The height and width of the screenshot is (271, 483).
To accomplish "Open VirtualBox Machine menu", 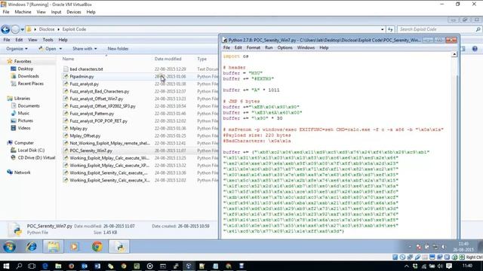I will tap(23, 12).
